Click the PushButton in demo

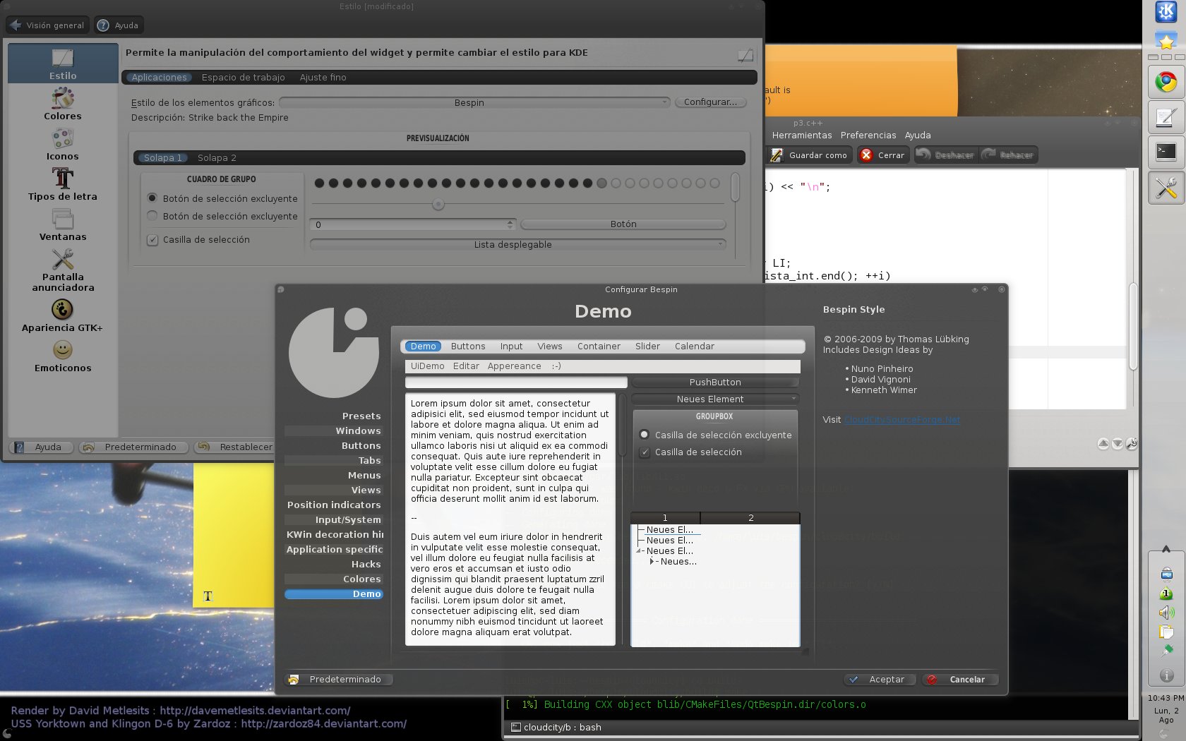715,382
